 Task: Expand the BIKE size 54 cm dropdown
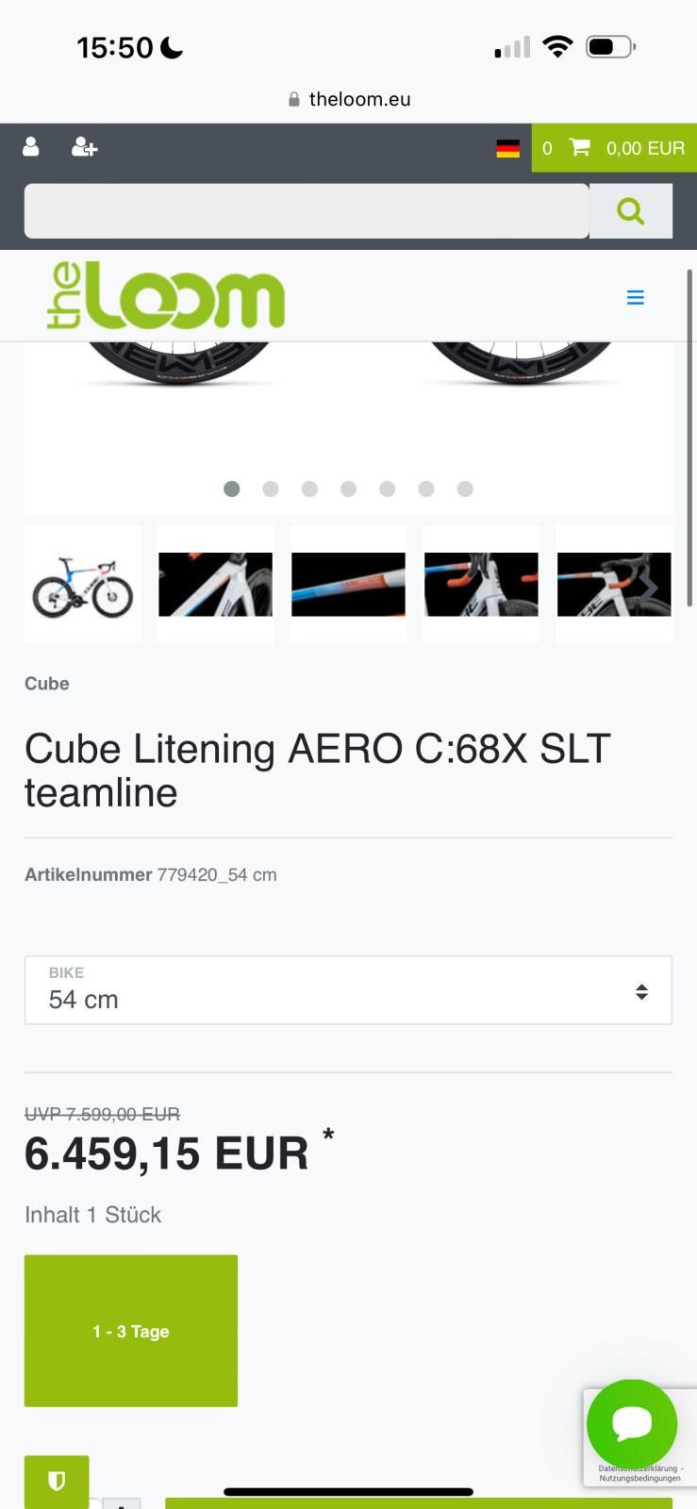[x=348, y=990]
